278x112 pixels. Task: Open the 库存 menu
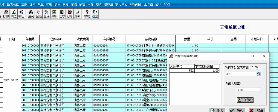click(x=91, y=4)
